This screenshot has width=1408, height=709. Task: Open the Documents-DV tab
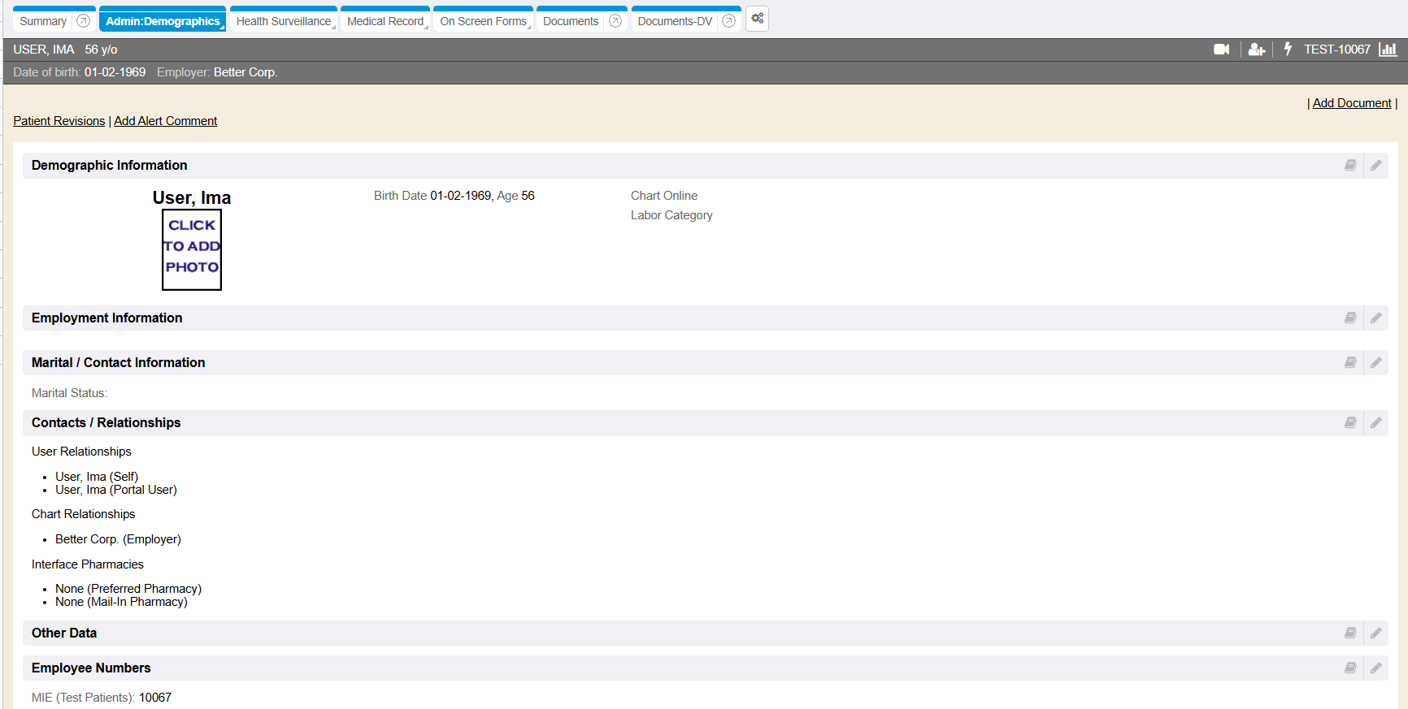[x=675, y=21]
